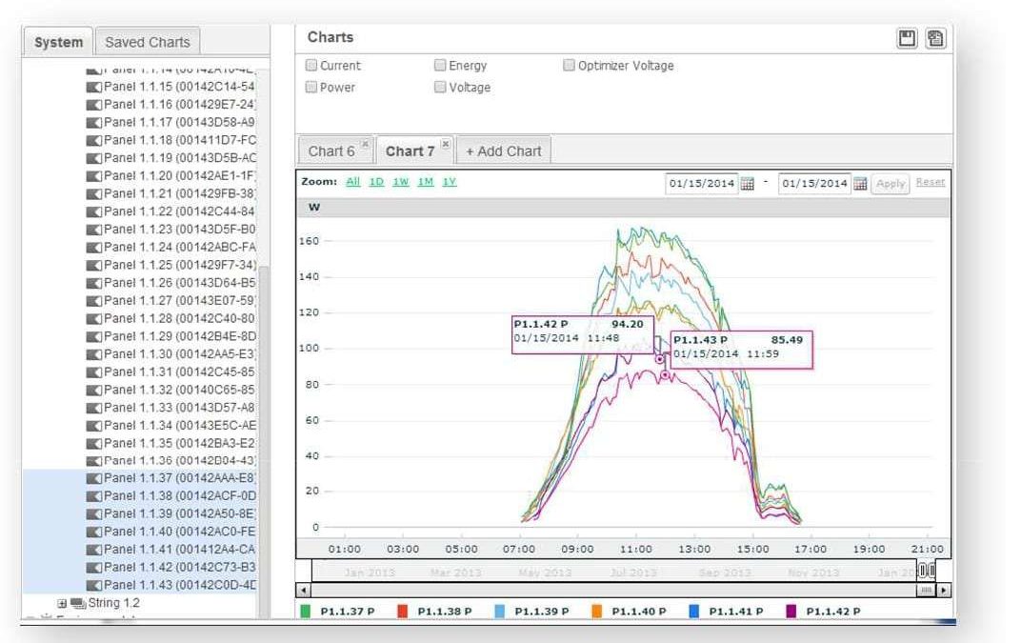
Task: Click the purple P1.1.42 P legend swatch
Action: (791, 612)
